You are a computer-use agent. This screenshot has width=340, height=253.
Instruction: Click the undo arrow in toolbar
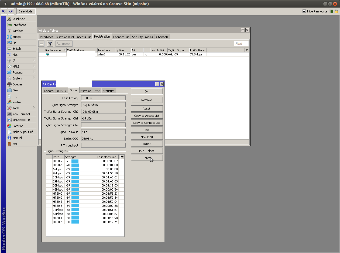click(4, 11)
